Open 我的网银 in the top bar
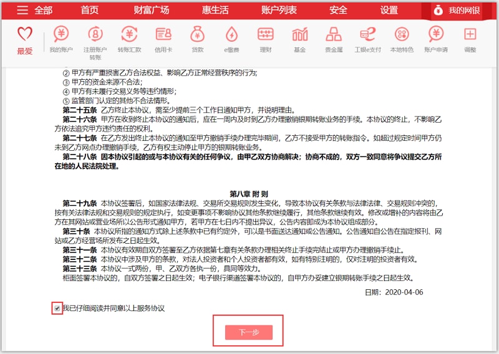This screenshot has height=354, width=499. coord(464,10)
